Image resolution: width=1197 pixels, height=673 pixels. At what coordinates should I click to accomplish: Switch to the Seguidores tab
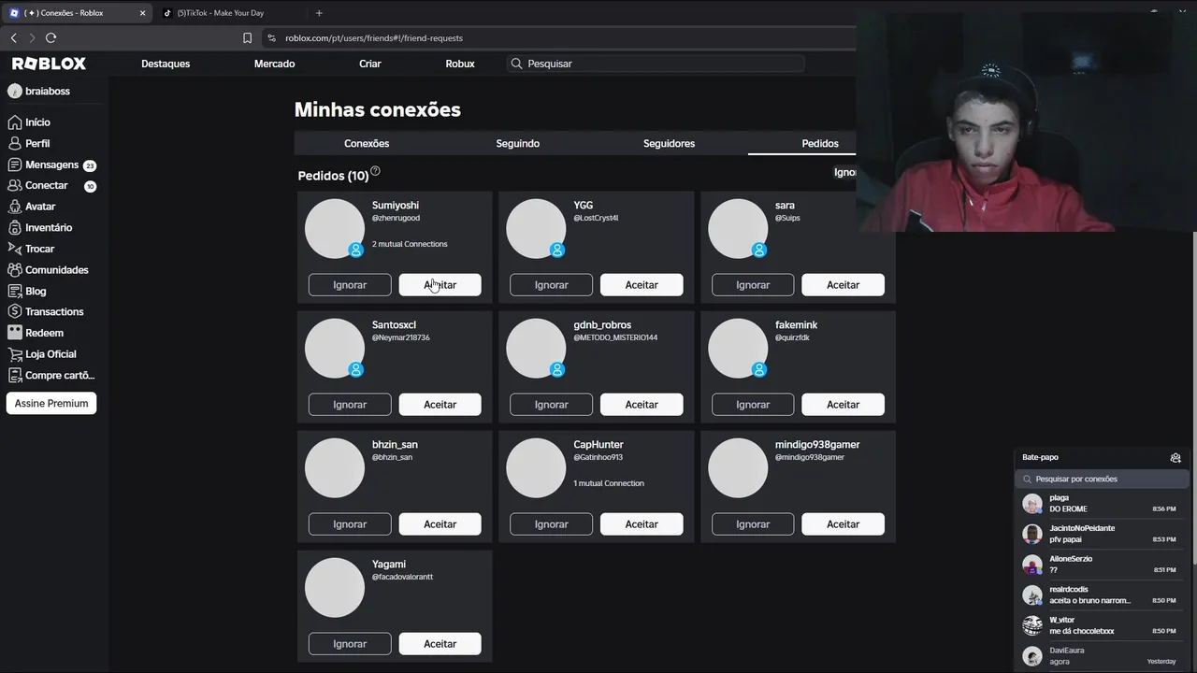pos(669,143)
